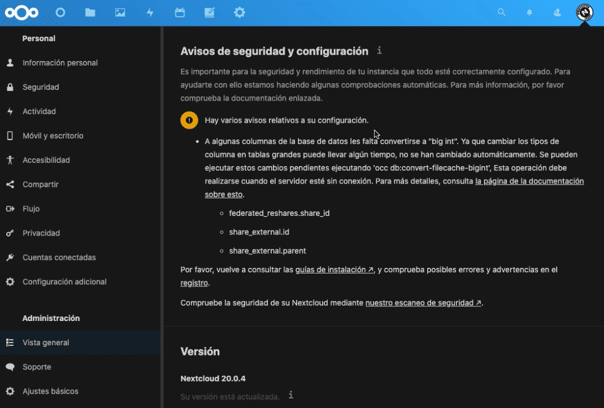Open the Files app from top bar

pyautogui.click(x=90, y=12)
